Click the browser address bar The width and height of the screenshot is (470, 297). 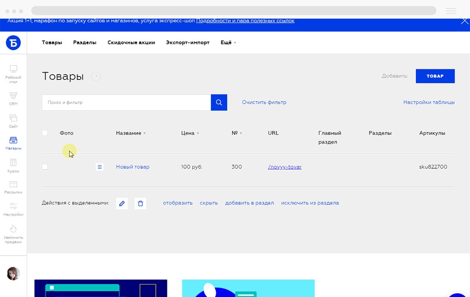[x=233, y=11]
